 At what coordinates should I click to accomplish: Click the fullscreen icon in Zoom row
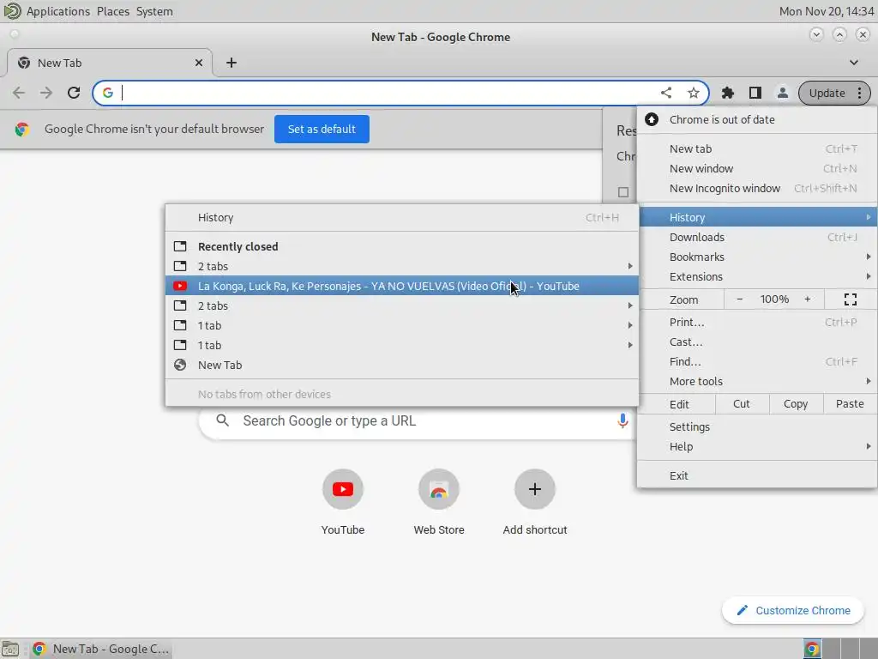(x=850, y=299)
